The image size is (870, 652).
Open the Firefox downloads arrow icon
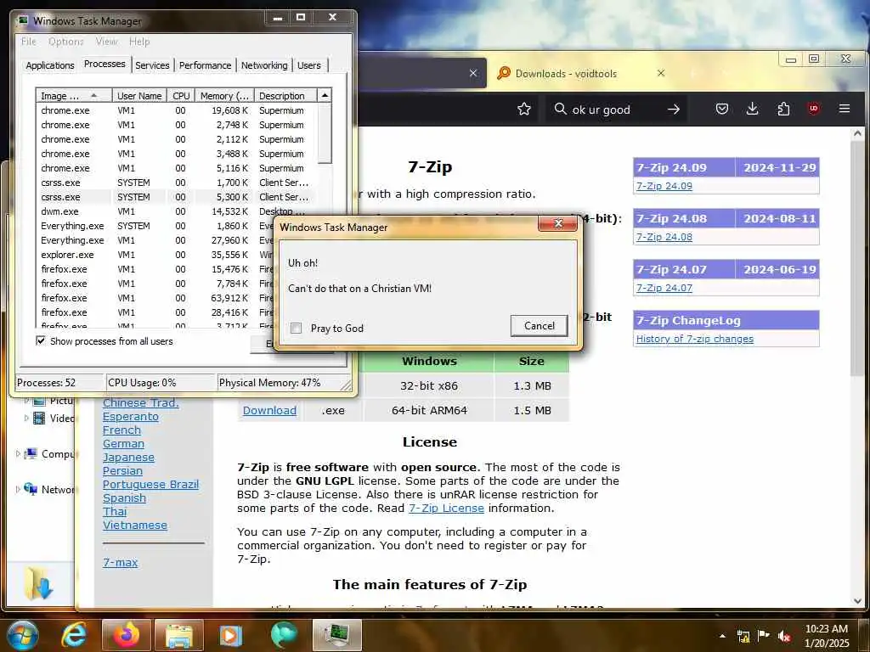point(753,110)
